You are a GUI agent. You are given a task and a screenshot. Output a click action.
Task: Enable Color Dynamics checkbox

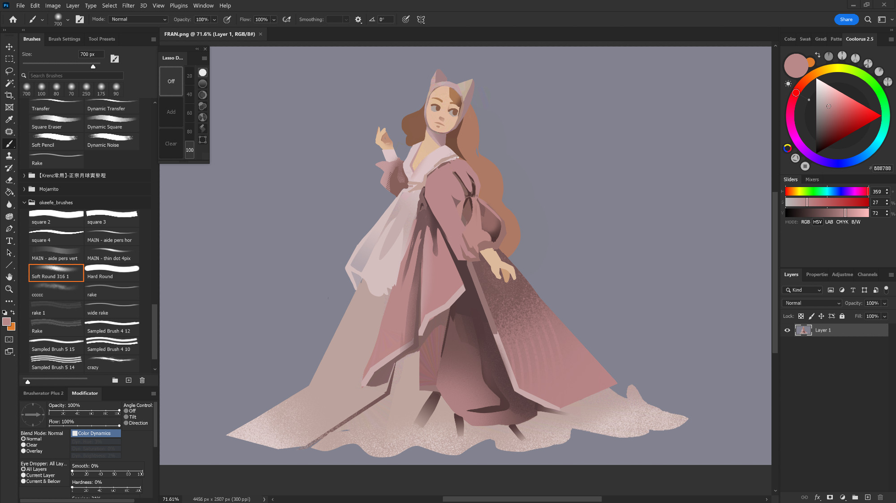pyautogui.click(x=75, y=433)
